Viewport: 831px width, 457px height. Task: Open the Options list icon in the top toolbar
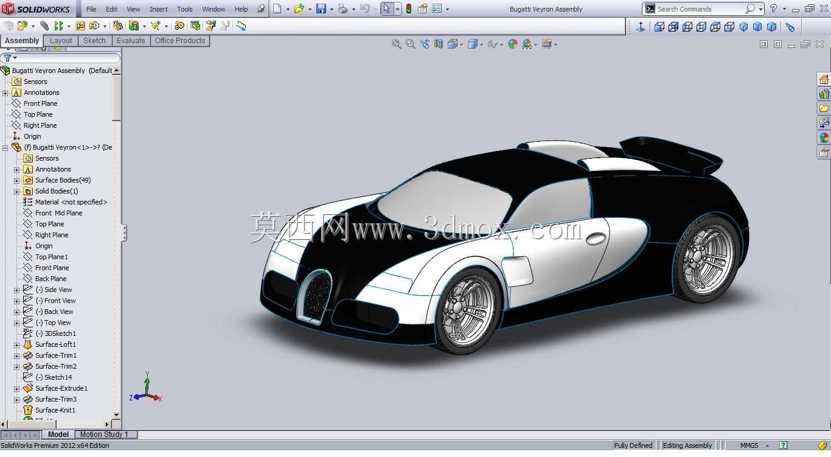(437, 9)
